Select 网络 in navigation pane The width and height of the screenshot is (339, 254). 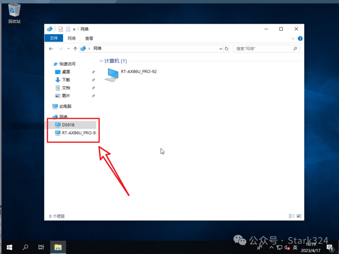(60, 117)
